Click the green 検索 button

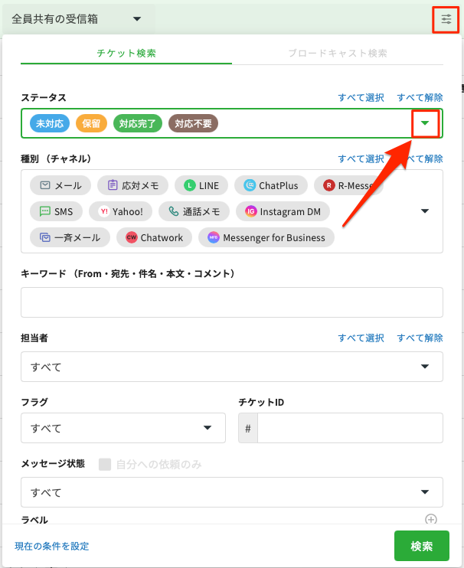point(421,546)
